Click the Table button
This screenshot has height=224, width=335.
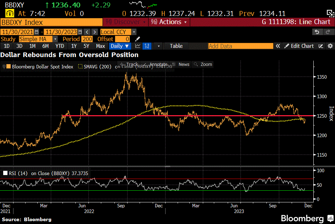tap(176, 46)
